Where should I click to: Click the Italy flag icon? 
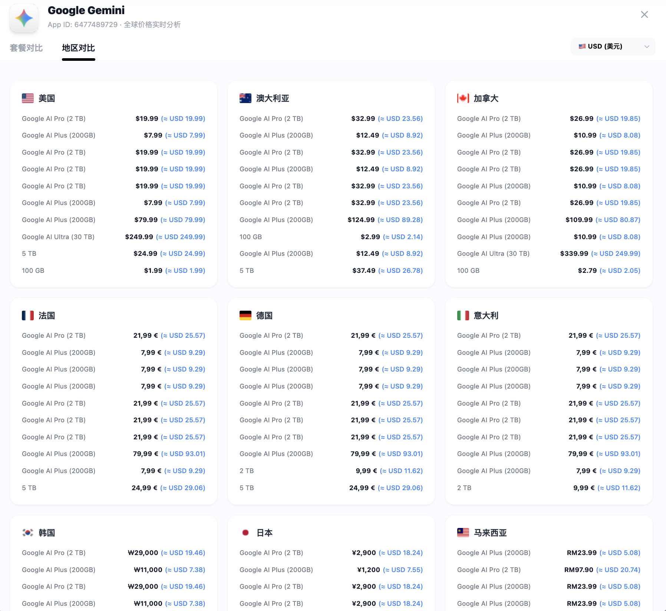[x=463, y=316]
